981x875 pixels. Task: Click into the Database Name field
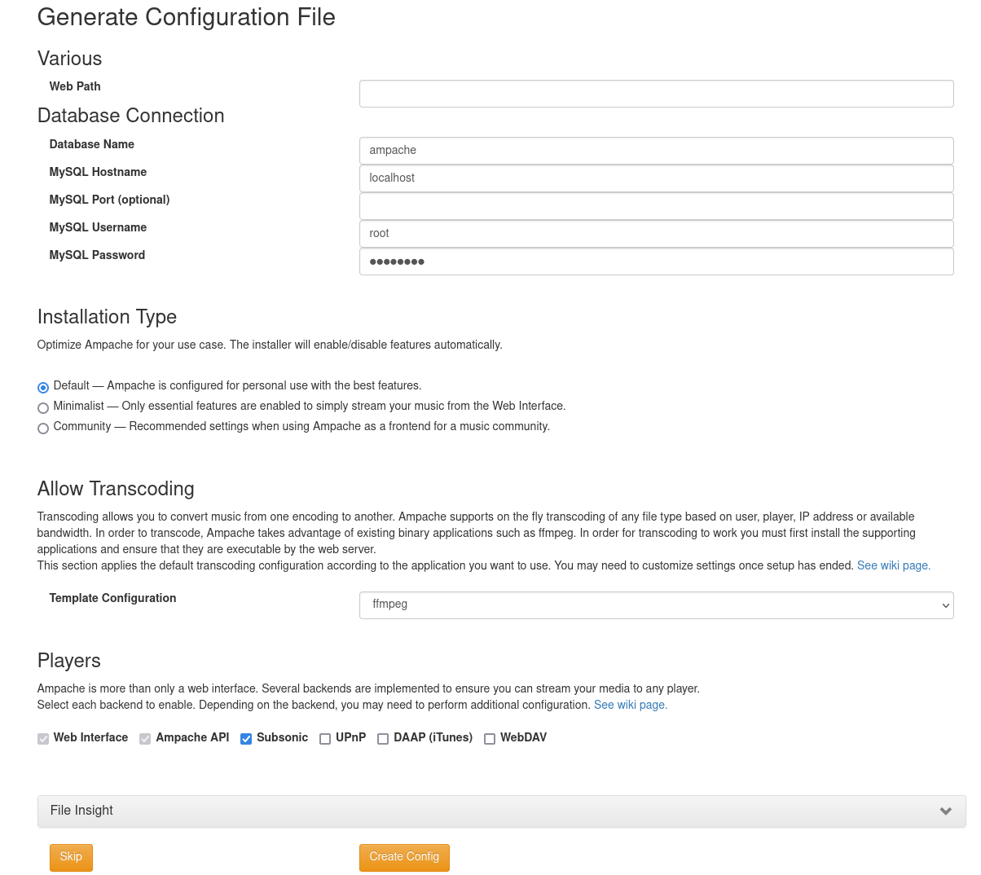click(656, 151)
